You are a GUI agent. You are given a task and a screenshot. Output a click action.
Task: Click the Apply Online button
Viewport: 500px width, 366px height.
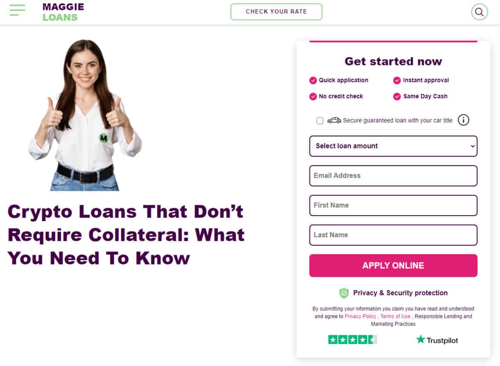point(393,266)
